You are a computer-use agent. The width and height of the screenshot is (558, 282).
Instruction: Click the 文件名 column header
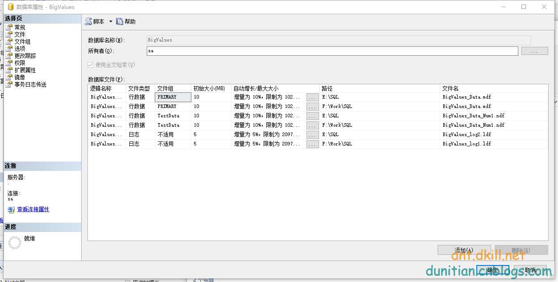[x=494, y=88]
